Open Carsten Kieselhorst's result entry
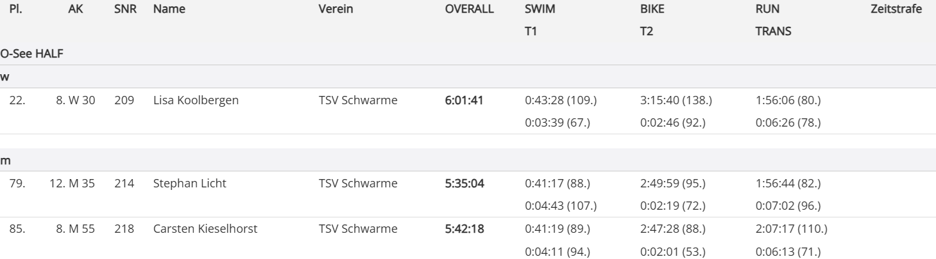Viewport: 936px width, 259px height. (205, 228)
